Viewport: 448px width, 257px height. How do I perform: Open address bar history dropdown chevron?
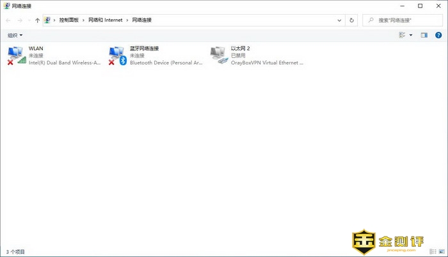pyautogui.click(x=340, y=20)
